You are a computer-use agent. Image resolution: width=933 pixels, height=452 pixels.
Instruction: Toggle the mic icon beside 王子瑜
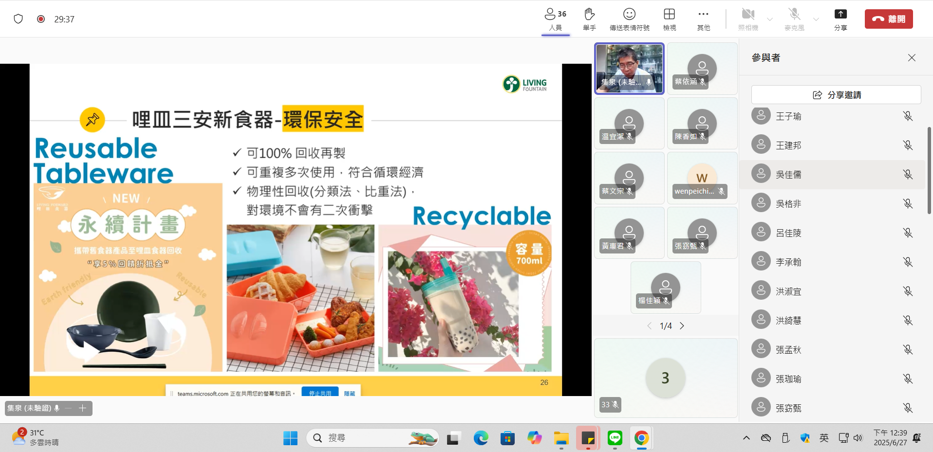pyautogui.click(x=908, y=116)
